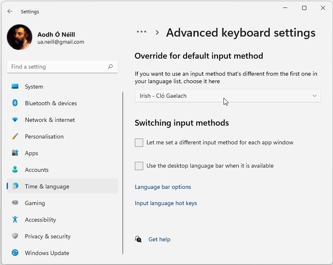This screenshot has height=265, width=333.
Task: Open the Accessibility settings section
Action: pos(40,220)
